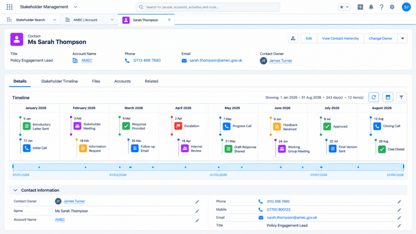Open the Related tab
Image resolution: width=416 pixels, height=234 pixels.
tap(152, 81)
